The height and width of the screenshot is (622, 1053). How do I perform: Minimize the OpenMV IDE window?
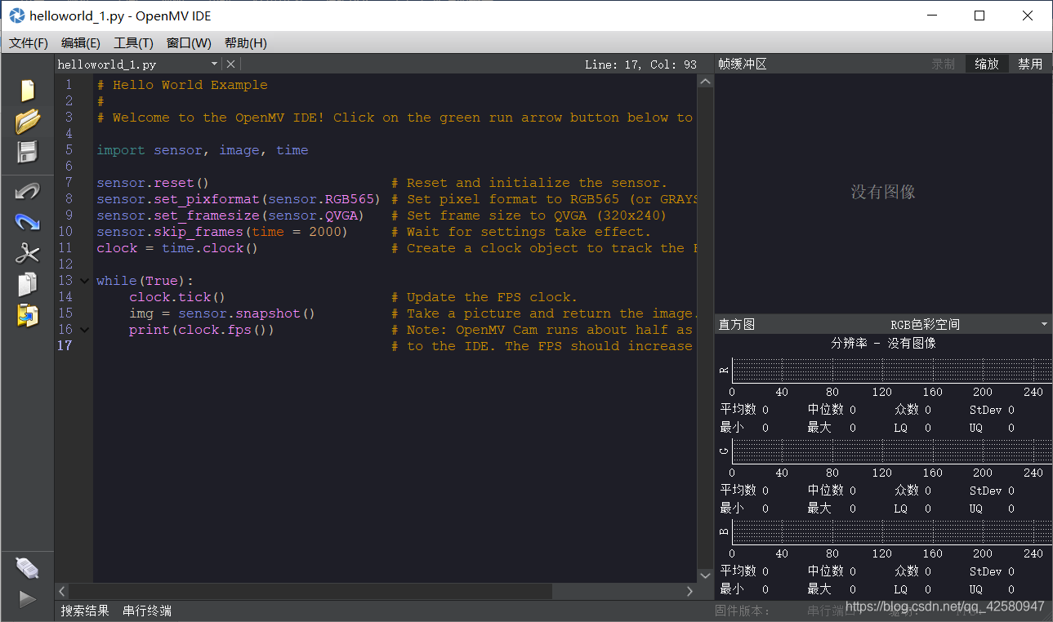pos(931,16)
